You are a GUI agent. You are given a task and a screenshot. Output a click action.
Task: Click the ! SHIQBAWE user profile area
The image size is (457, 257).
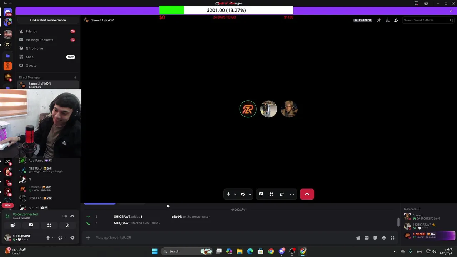pyautogui.click(x=23, y=237)
